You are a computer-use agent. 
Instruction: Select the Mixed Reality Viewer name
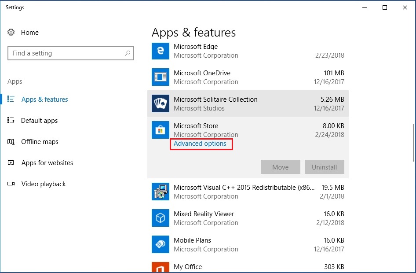pos(204,214)
